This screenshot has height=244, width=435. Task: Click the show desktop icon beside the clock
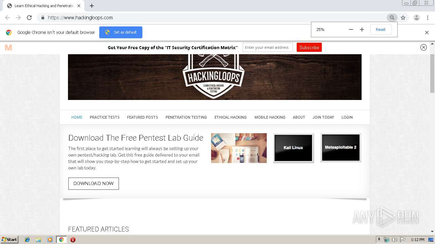point(431,240)
